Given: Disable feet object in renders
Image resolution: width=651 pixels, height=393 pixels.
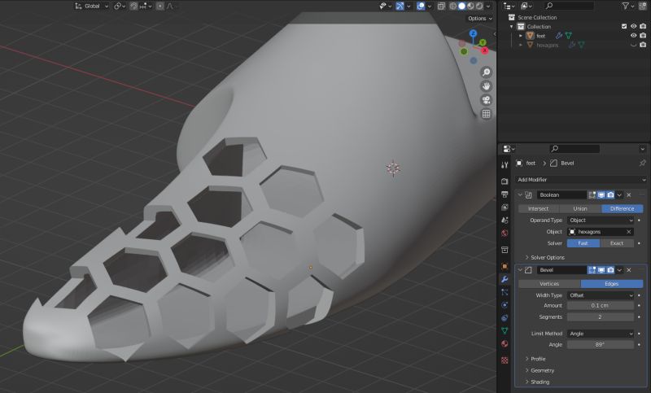Looking at the screenshot, I should coord(643,36).
